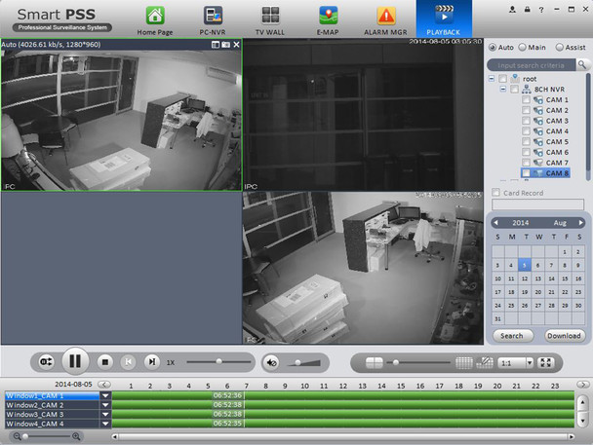Step to previous frame

(128, 362)
